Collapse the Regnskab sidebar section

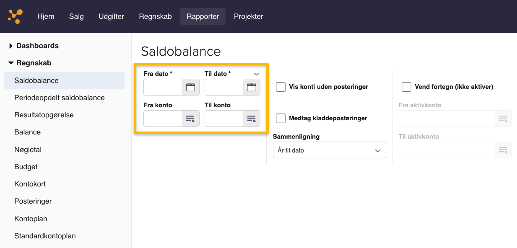click(11, 63)
